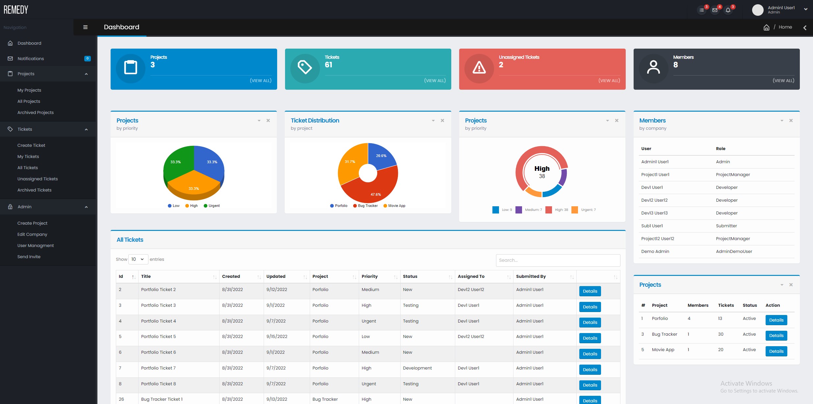Click the user avatar circle
Image resolution: width=813 pixels, height=404 pixels.
pos(758,10)
